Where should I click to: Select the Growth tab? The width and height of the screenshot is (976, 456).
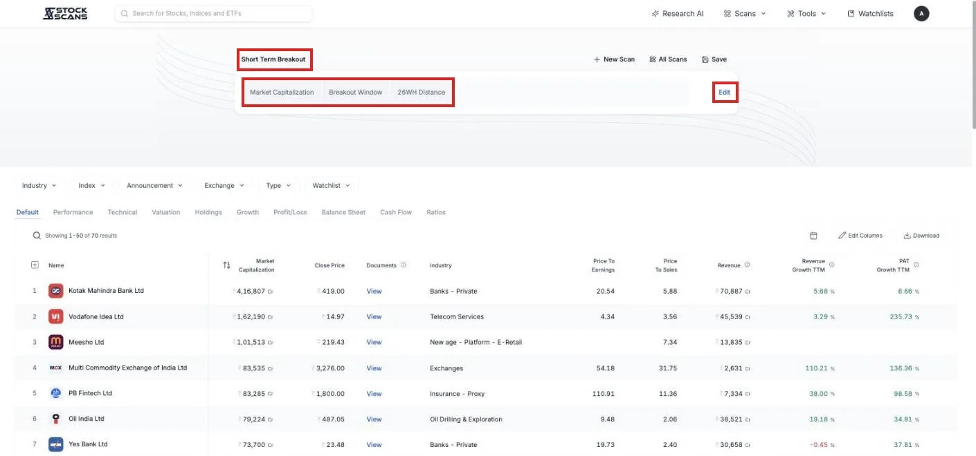[248, 212]
